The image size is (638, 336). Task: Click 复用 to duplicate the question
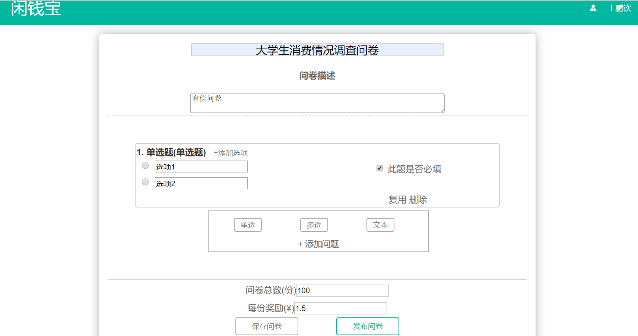(397, 200)
